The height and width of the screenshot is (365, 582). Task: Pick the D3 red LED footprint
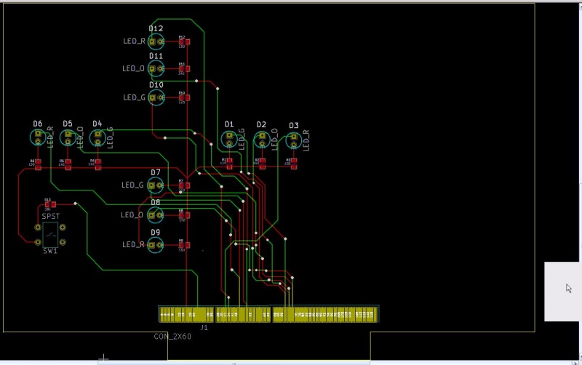tap(294, 138)
